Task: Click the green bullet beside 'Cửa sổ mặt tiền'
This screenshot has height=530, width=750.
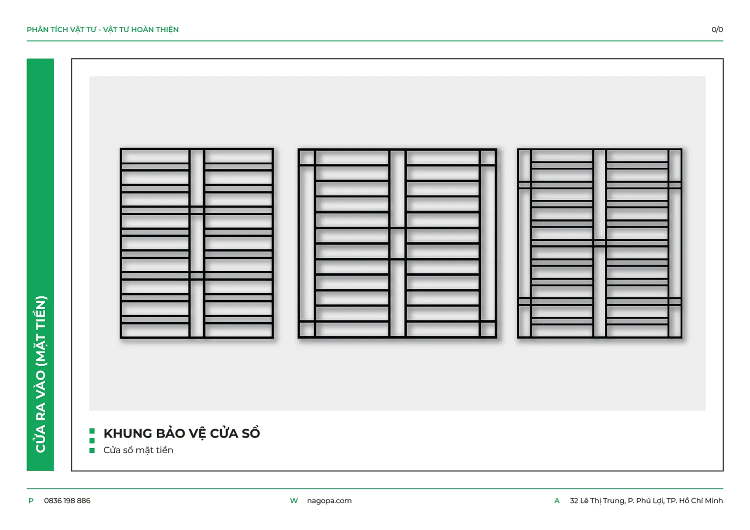Action: pyautogui.click(x=92, y=451)
